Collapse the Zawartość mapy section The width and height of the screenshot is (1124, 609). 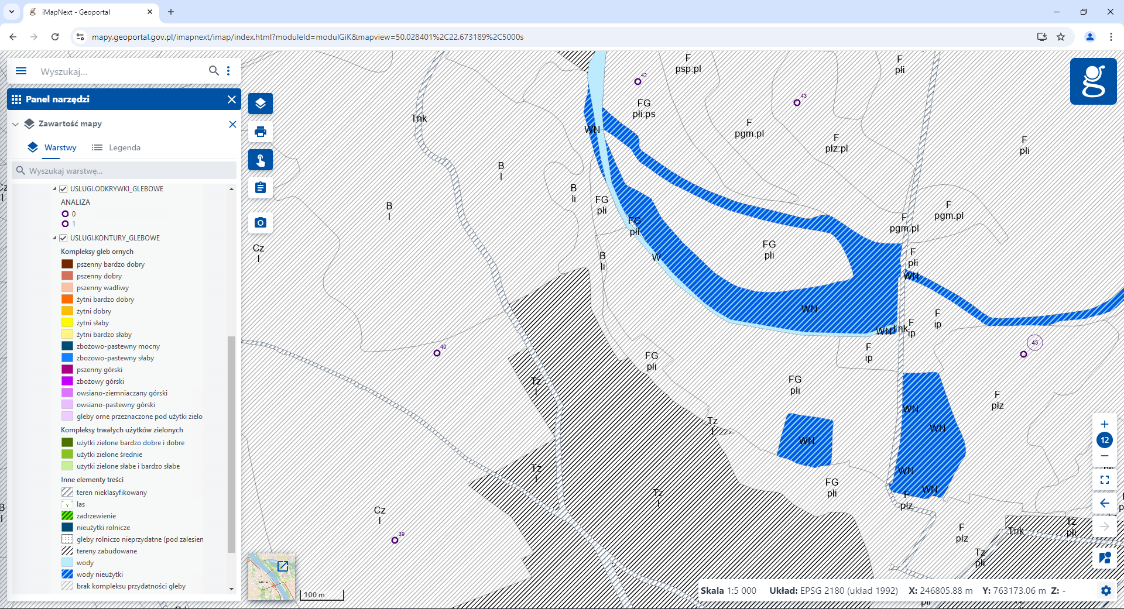click(16, 124)
